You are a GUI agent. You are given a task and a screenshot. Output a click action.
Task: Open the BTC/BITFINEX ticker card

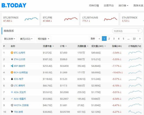coord(20,19)
